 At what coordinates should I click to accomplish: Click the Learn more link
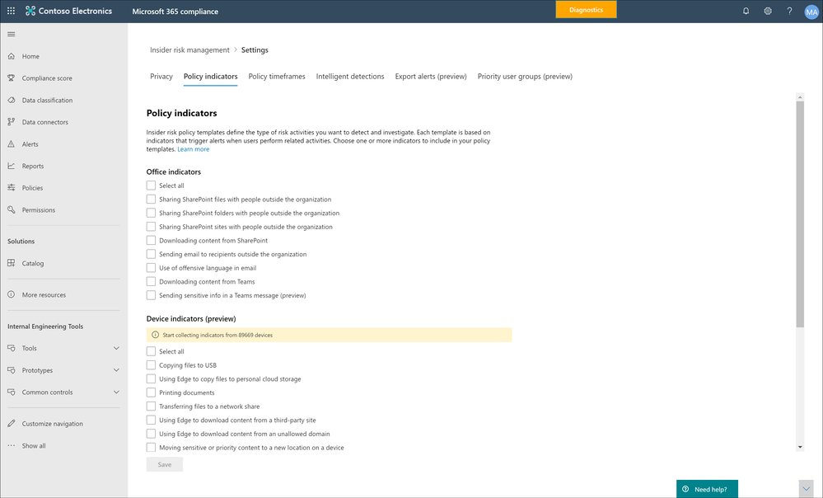194,149
